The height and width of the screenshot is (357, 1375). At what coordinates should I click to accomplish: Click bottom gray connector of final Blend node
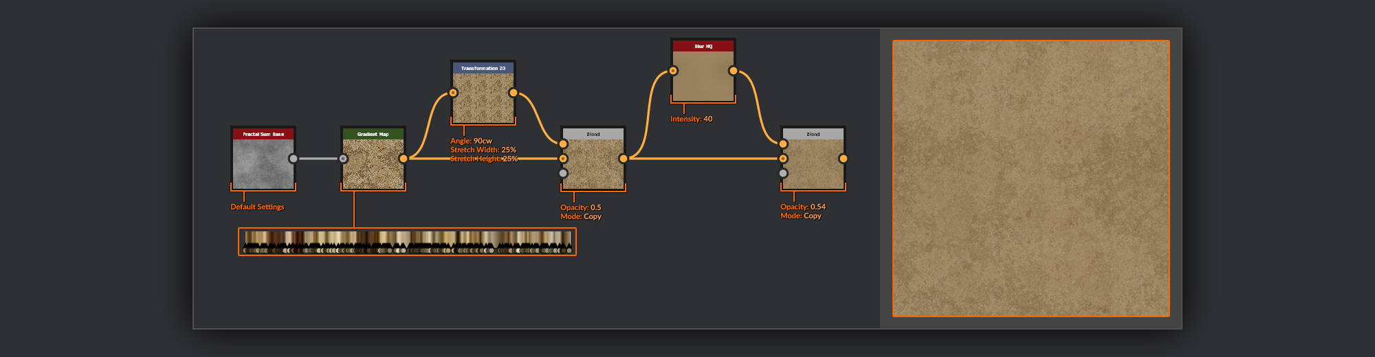pos(783,173)
